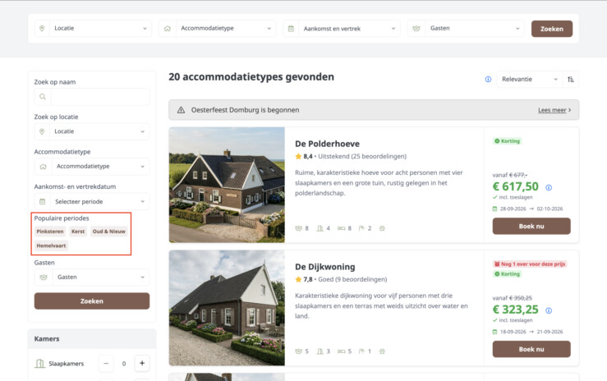This screenshot has height=381, width=607.
Task: Click price info icon next to € 323,25
Action: (549, 310)
